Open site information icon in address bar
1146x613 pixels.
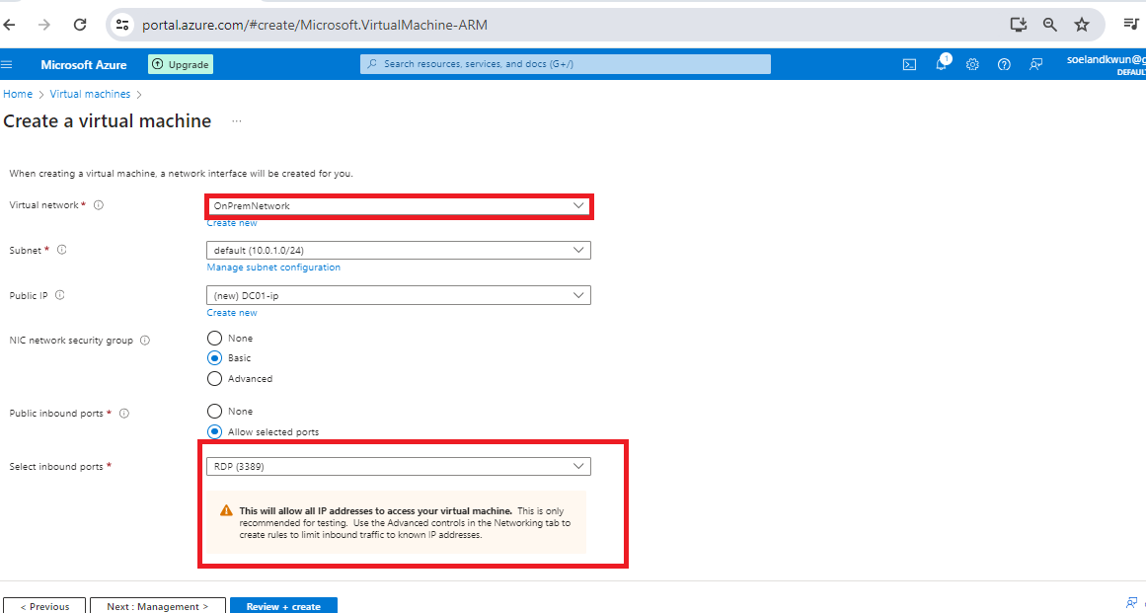[122, 25]
